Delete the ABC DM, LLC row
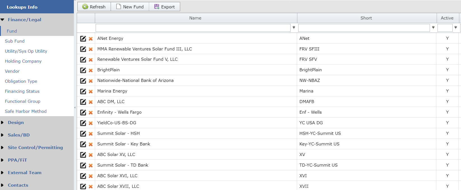The height and width of the screenshot is (190, 461). click(x=91, y=102)
